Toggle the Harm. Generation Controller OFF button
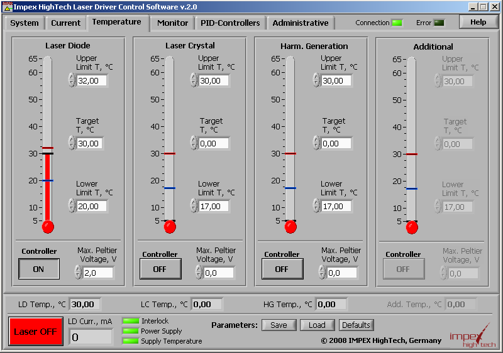The height and width of the screenshot is (353, 503). pos(282,269)
